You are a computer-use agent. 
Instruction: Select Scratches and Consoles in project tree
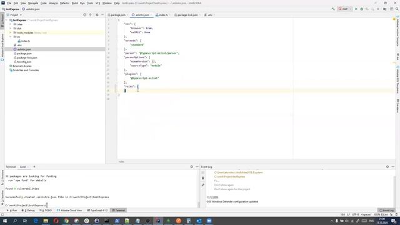(24, 70)
